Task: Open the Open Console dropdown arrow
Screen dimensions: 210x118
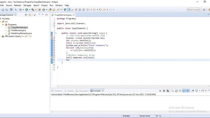Action: coord(206,91)
